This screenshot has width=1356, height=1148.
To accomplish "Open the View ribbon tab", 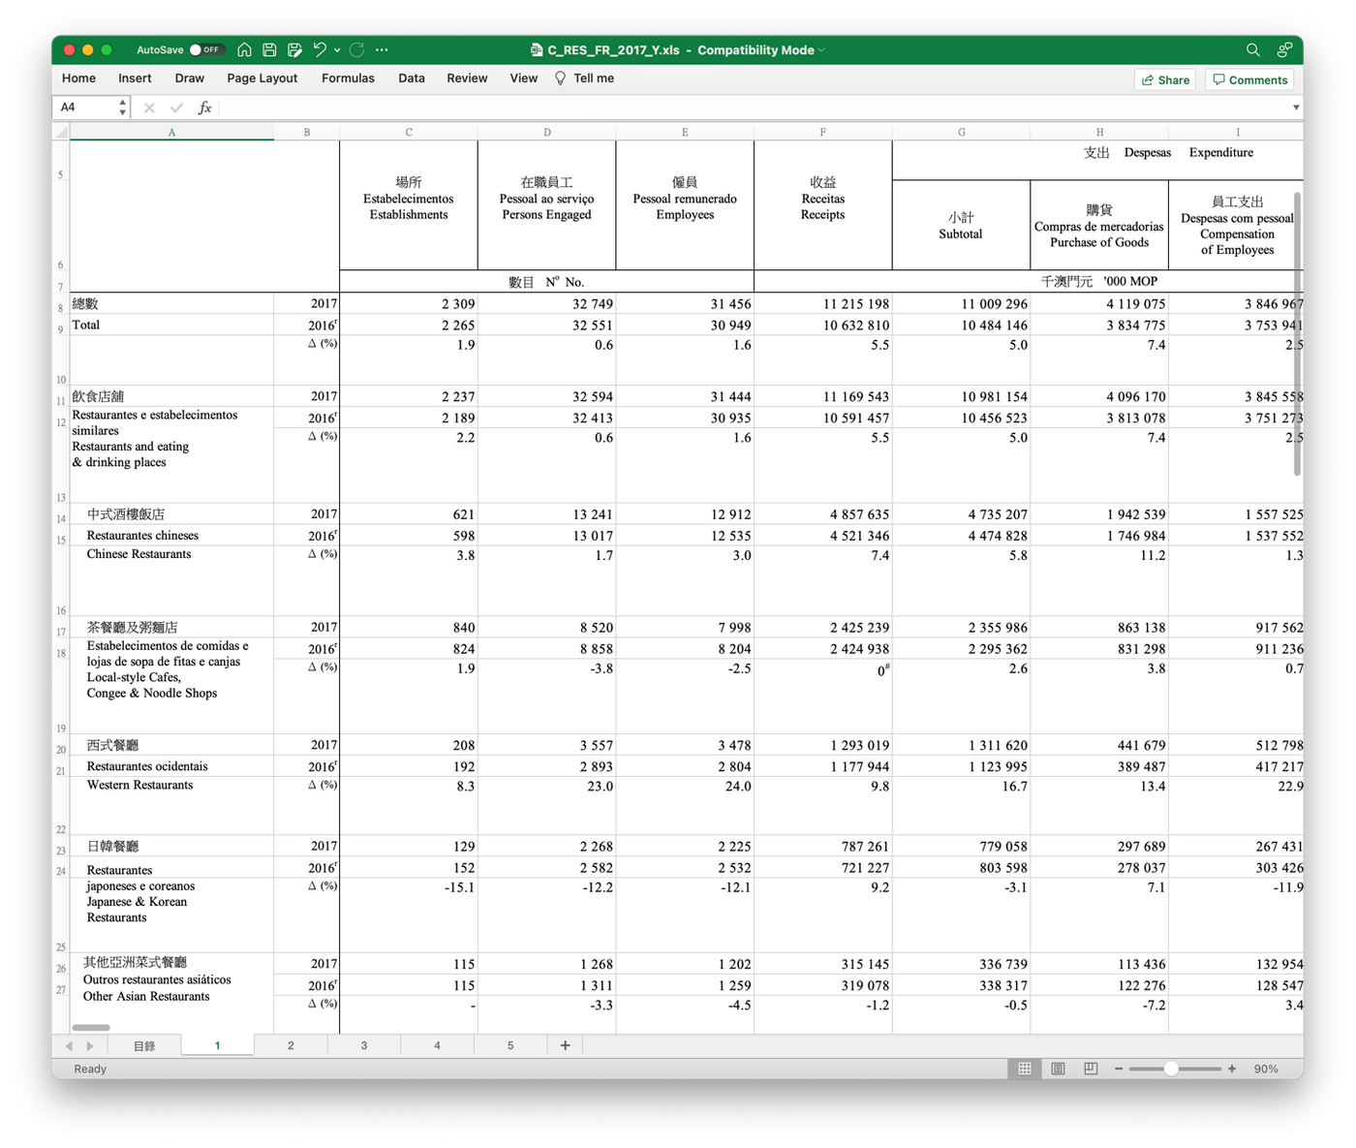I will click(524, 78).
